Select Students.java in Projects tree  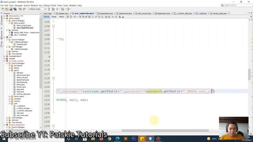tap(22, 44)
